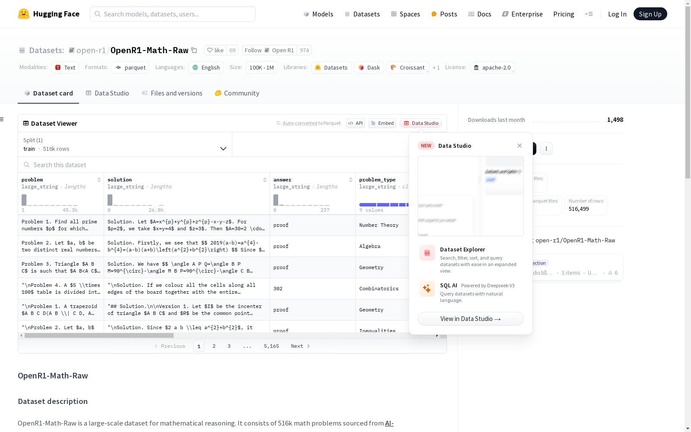The height and width of the screenshot is (432, 691).
Task: Click the likes count 69
Action: coord(232,50)
